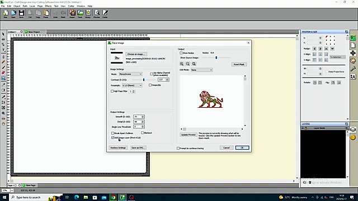The height and width of the screenshot is (201, 358).
Task: Open the layers icon on right sidebar
Action: (x=353, y=130)
